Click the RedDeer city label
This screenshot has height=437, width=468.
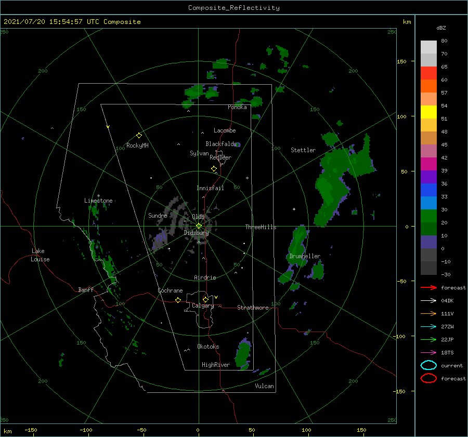point(220,157)
